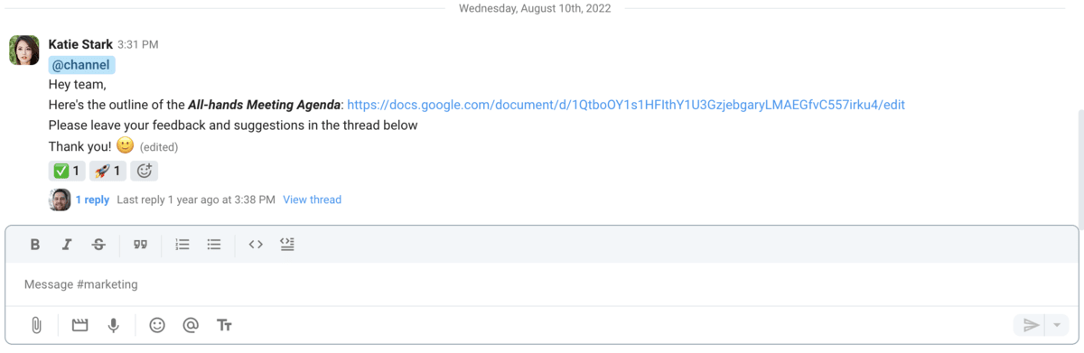Toggle bold formatting in composer
This screenshot has width=1084, height=353.
[35, 245]
